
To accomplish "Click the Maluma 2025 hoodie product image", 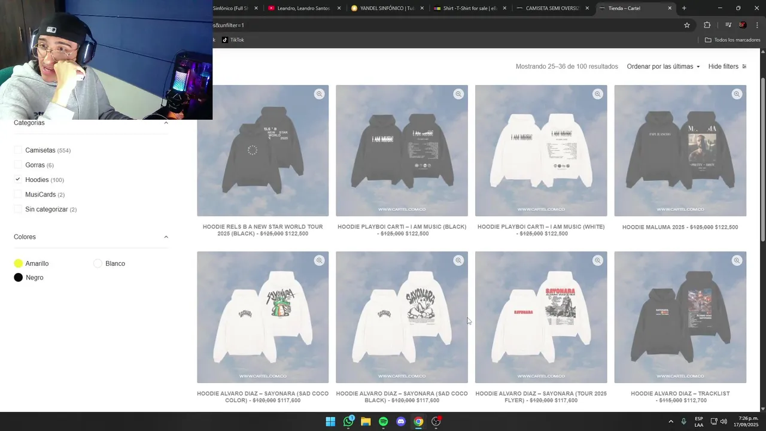I will click(x=680, y=150).
